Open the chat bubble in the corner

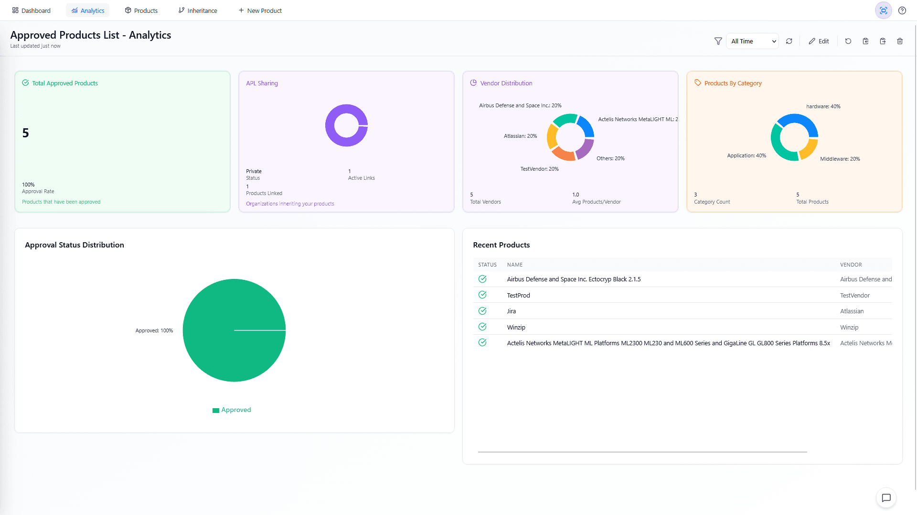tap(886, 498)
